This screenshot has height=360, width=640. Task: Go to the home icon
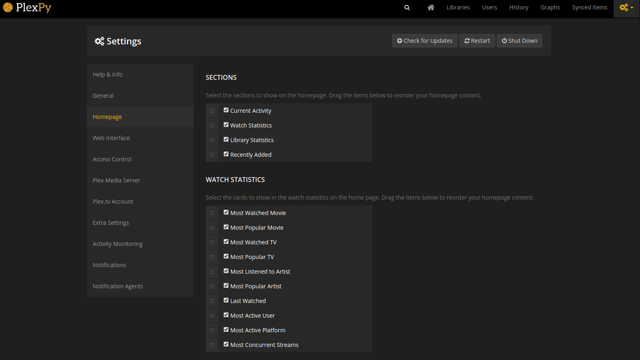point(431,7)
